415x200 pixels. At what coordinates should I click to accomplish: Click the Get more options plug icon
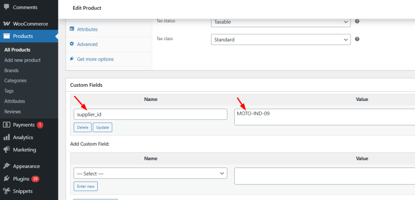[x=72, y=59]
